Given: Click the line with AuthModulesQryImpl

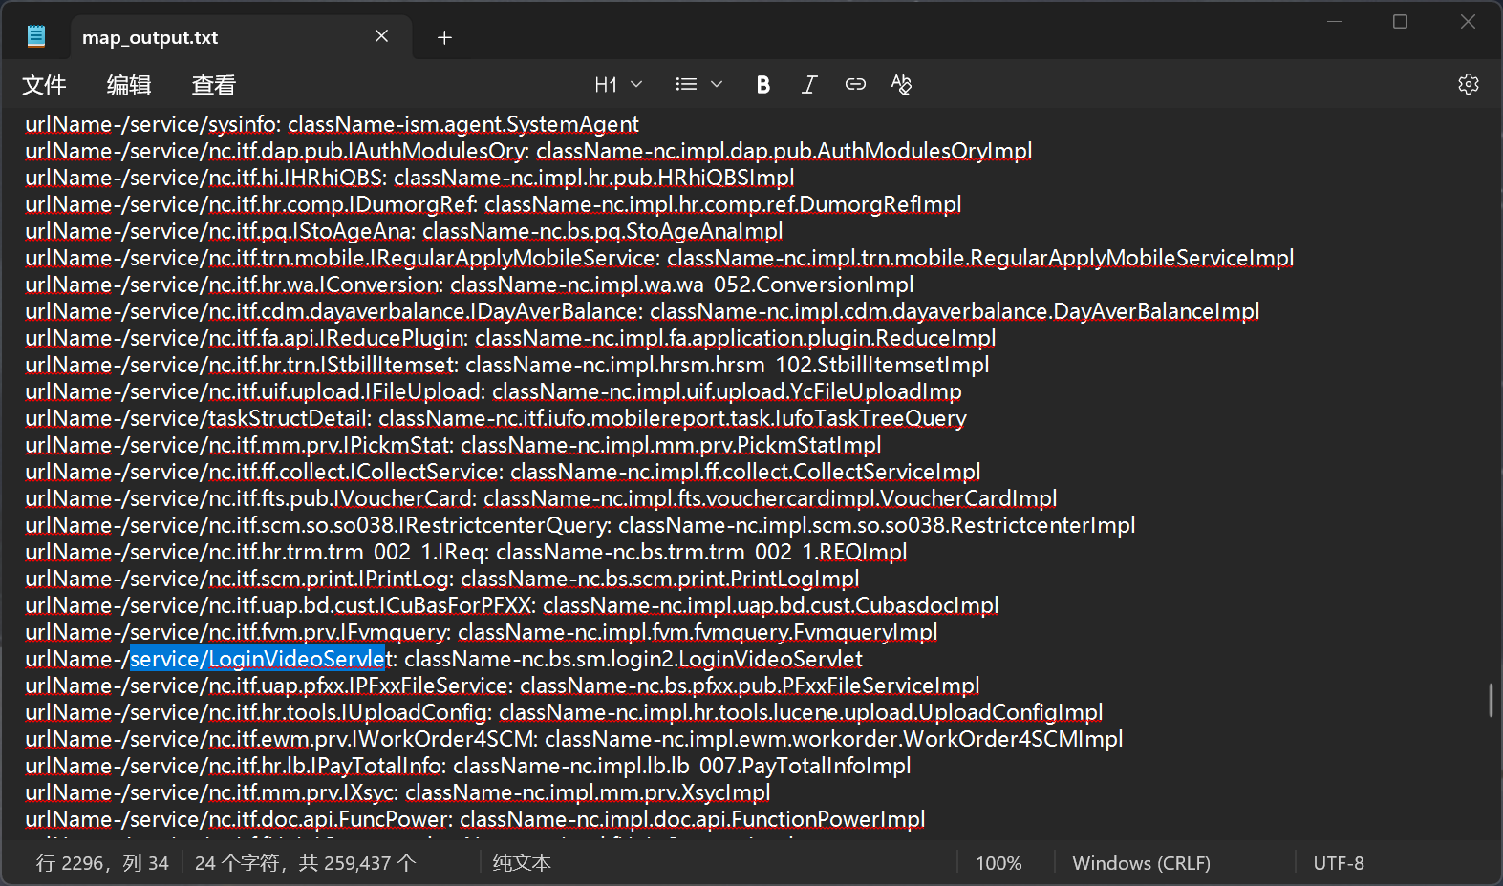Looking at the screenshot, I should [x=528, y=151].
